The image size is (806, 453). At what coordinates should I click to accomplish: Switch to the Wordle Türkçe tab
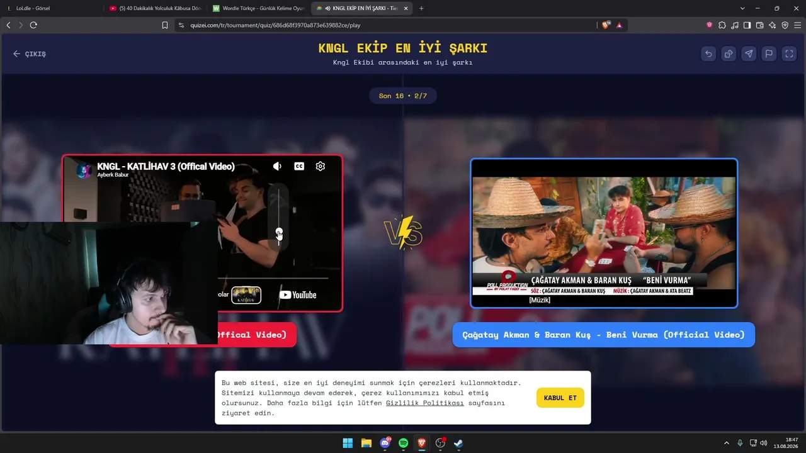coord(259,8)
